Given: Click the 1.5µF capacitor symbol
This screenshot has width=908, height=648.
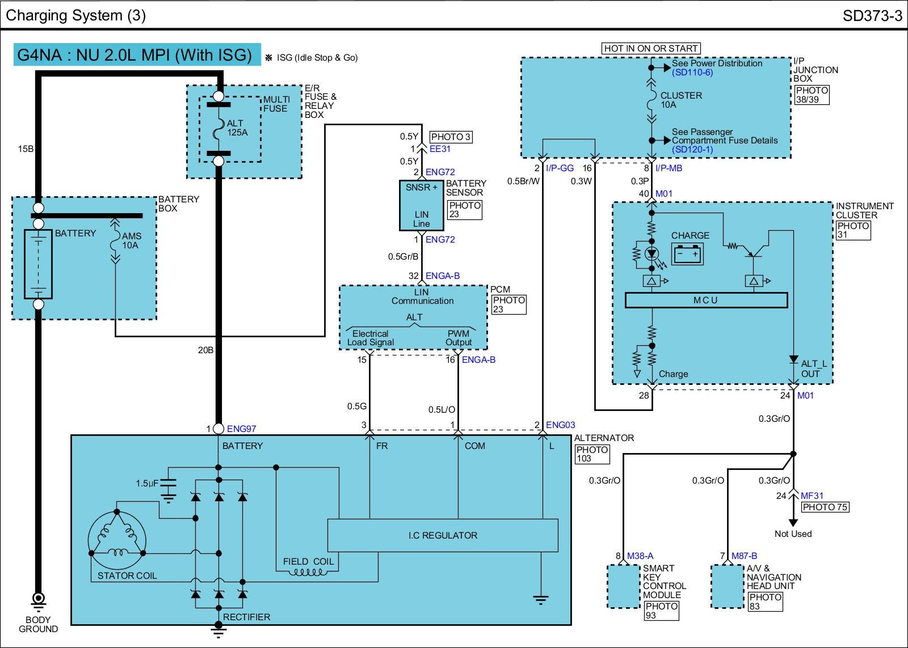Looking at the screenshot, I should tap(168, 485).
